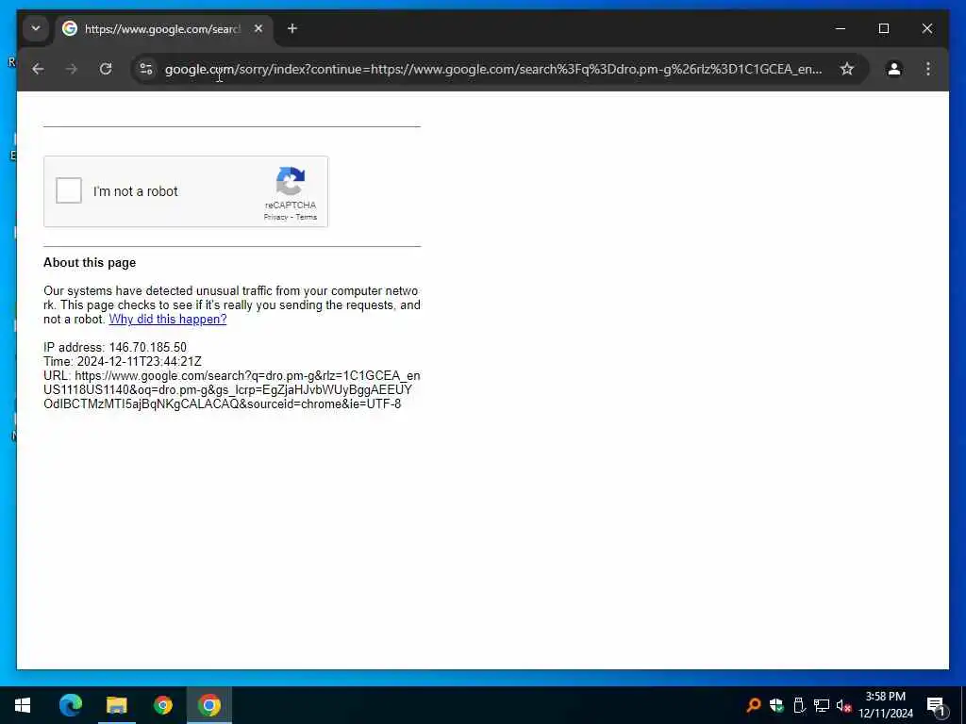Maximize the Chrome window

883,29
